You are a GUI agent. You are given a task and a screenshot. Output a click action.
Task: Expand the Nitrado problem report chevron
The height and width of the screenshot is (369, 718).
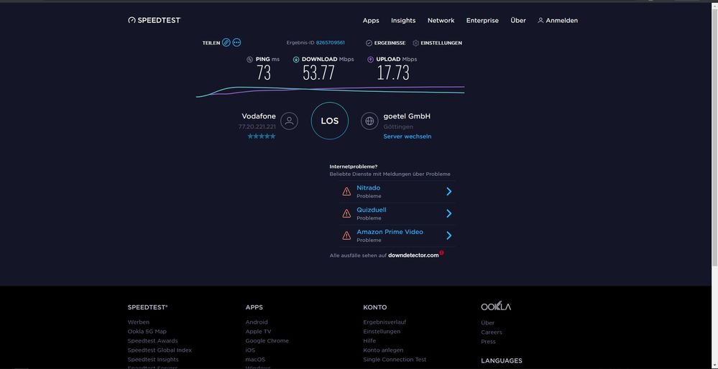(x=449, y=192)
